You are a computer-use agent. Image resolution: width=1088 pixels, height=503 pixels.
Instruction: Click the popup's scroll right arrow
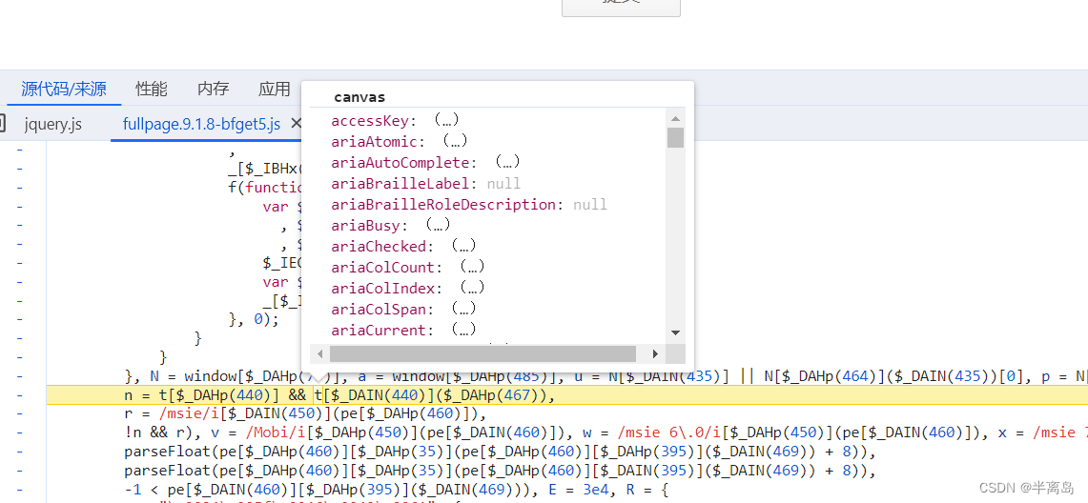point(656,353)
